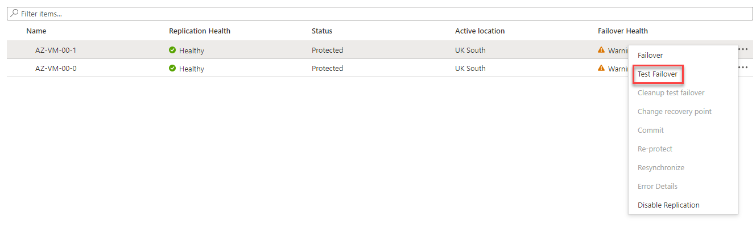Sort by the Name column header

tap(36, 31)
